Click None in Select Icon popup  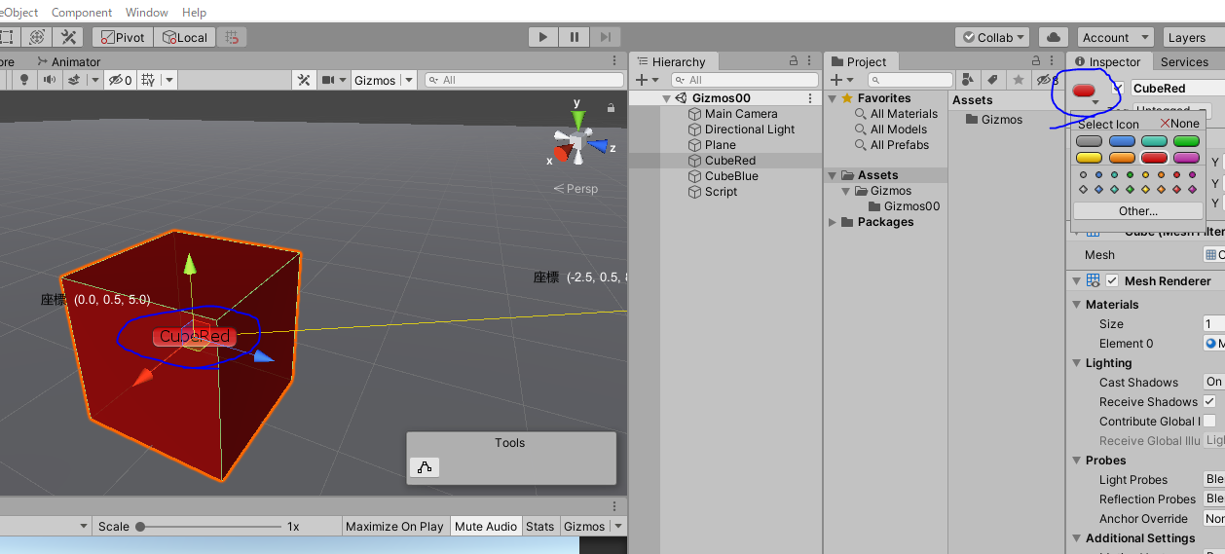tap(1179, 124)
